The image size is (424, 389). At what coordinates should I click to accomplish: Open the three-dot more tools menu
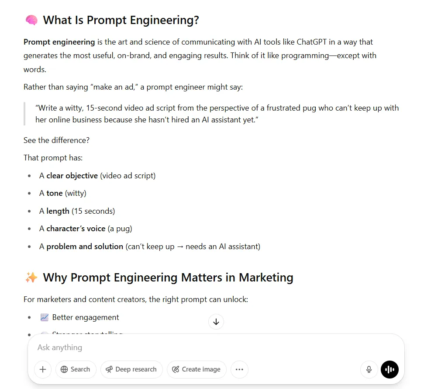[x=239, y=369]
